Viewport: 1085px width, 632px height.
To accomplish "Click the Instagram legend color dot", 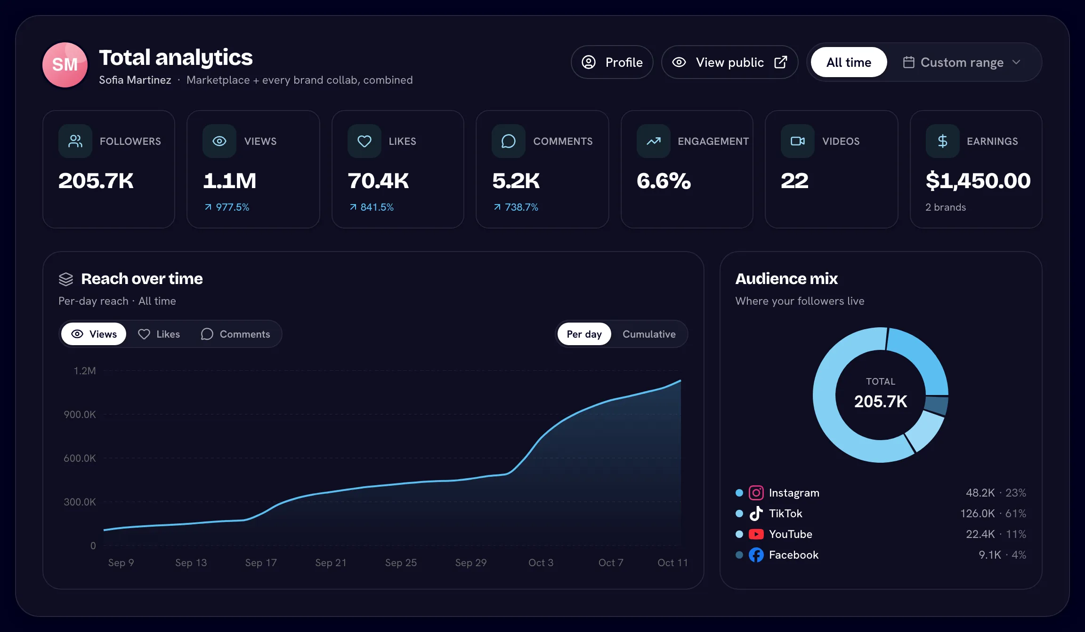I will tap(739, 493).
